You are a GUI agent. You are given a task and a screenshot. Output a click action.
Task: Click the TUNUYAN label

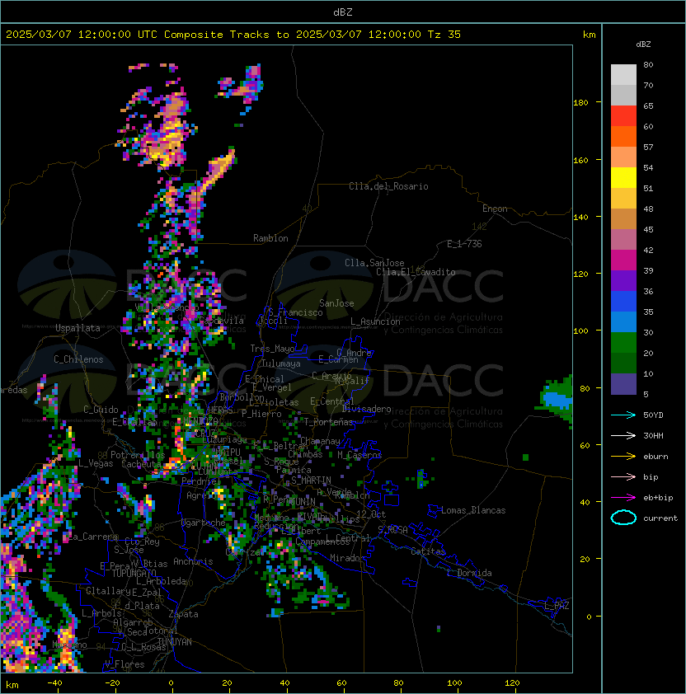(175, 642)
